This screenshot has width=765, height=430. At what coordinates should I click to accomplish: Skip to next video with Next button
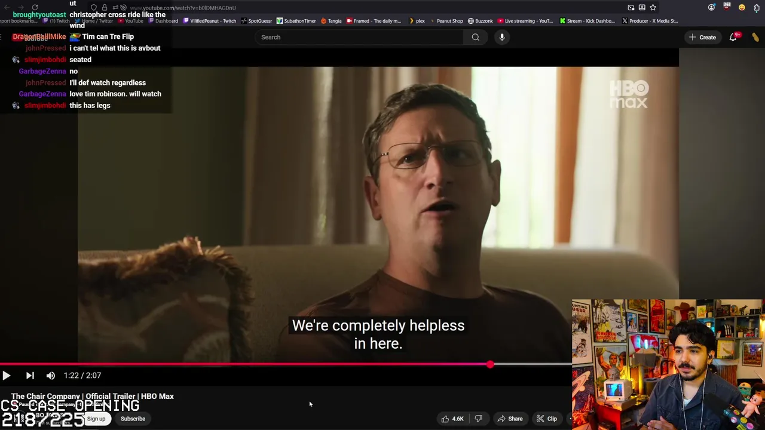coord(30,376)
